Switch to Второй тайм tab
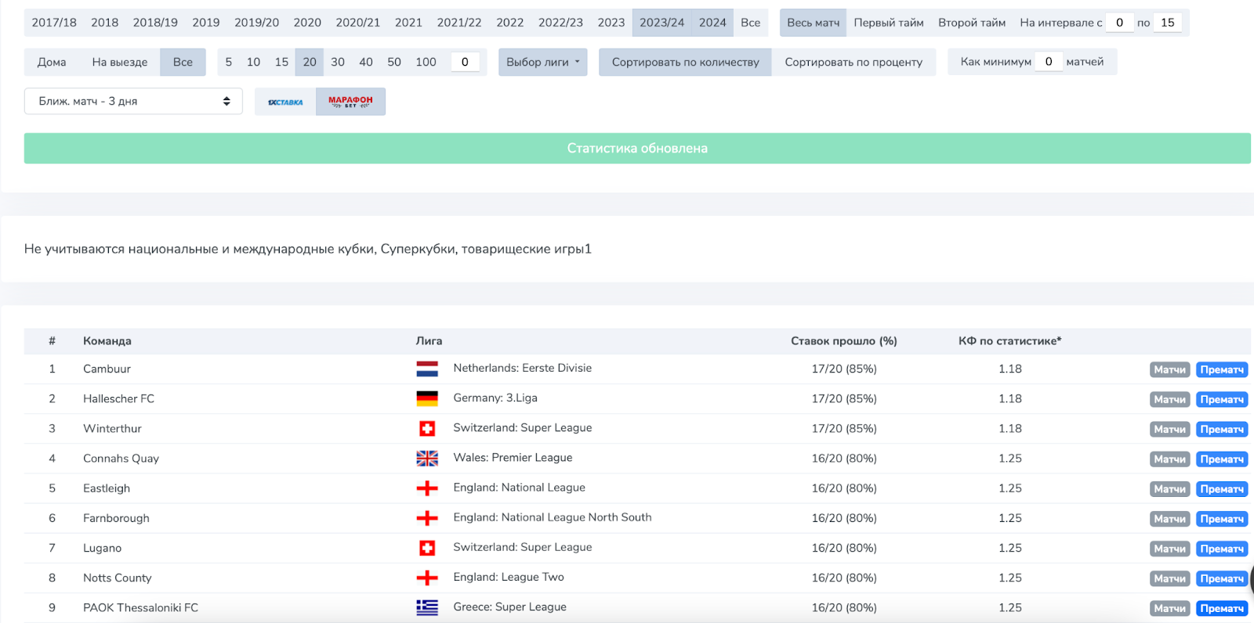 (x=972, y=23)
